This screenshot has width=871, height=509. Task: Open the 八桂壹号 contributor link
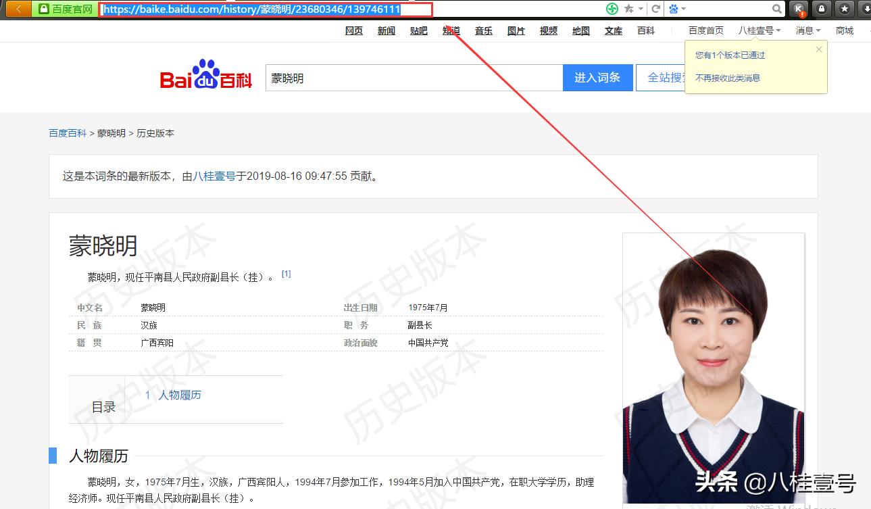pos(214,176)
